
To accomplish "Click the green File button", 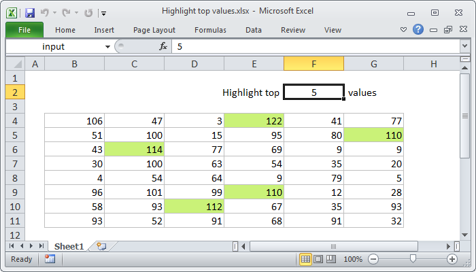I will coord(24,30).
